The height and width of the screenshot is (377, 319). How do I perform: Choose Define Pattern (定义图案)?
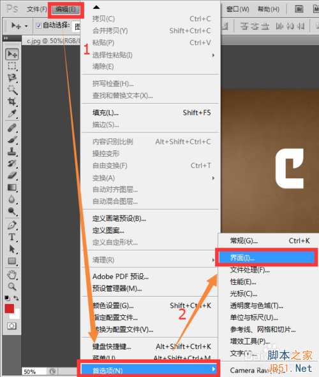click(151, 231)
